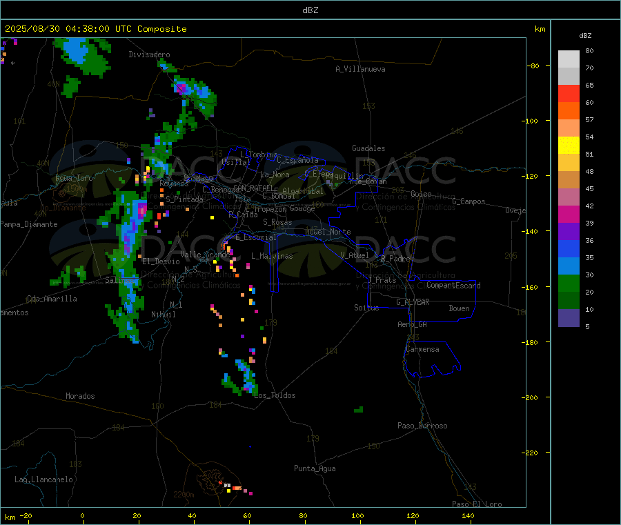Click the C_Española map label

[x=297, y=160]
